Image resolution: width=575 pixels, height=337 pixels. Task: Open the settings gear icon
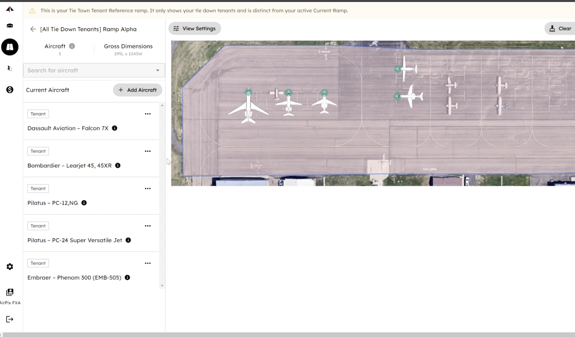[10, 266]
